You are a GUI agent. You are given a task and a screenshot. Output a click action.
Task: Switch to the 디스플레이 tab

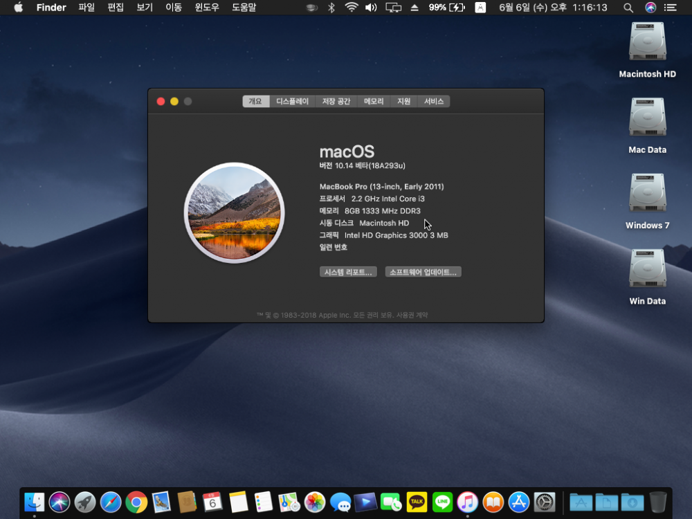[292, 102]
